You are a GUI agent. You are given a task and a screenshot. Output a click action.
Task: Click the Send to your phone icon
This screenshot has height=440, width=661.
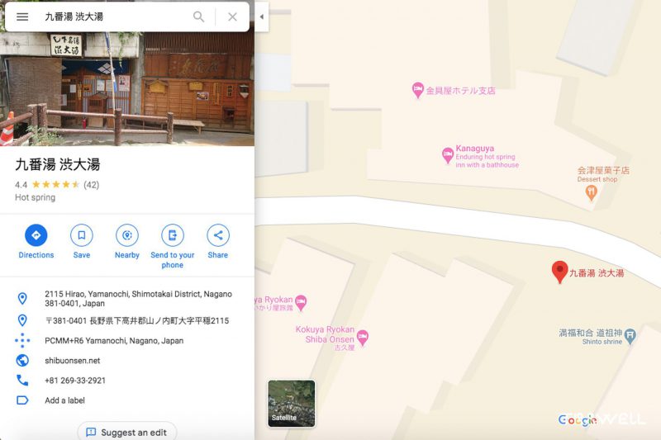coord(173,235)
